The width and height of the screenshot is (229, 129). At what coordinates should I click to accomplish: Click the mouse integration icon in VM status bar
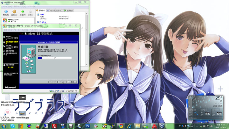[66, 91]
